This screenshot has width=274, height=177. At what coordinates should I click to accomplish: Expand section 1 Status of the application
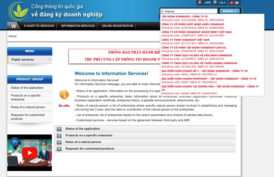[83, 129]
